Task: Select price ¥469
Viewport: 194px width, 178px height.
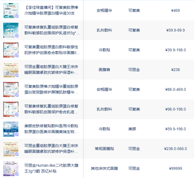Action: 175,10
